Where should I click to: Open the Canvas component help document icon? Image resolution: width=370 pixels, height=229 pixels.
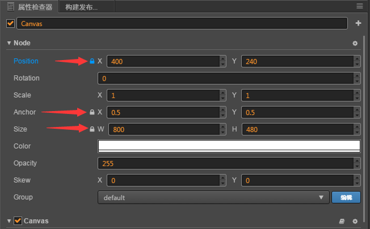point(342,221)
